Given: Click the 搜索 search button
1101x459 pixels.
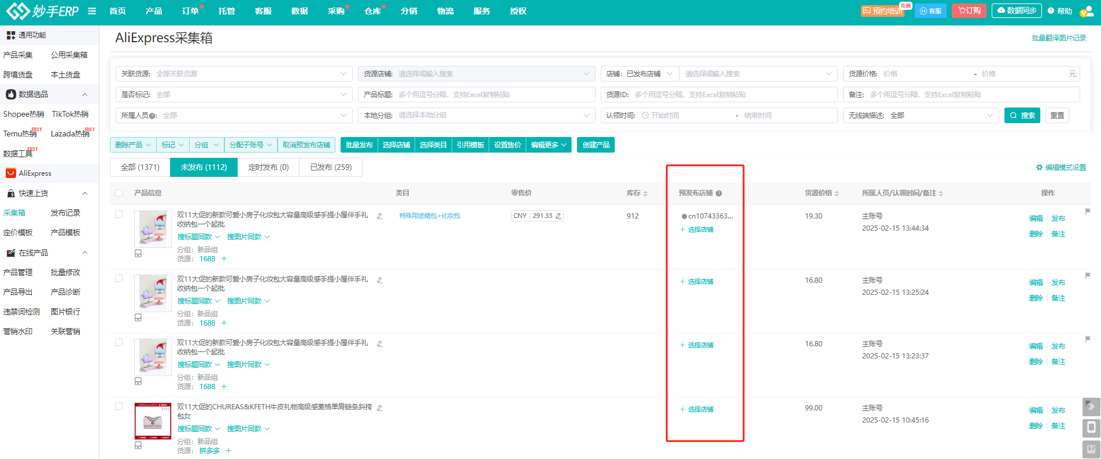Looking at the screenshot, I should click(x=1022, y=115).
